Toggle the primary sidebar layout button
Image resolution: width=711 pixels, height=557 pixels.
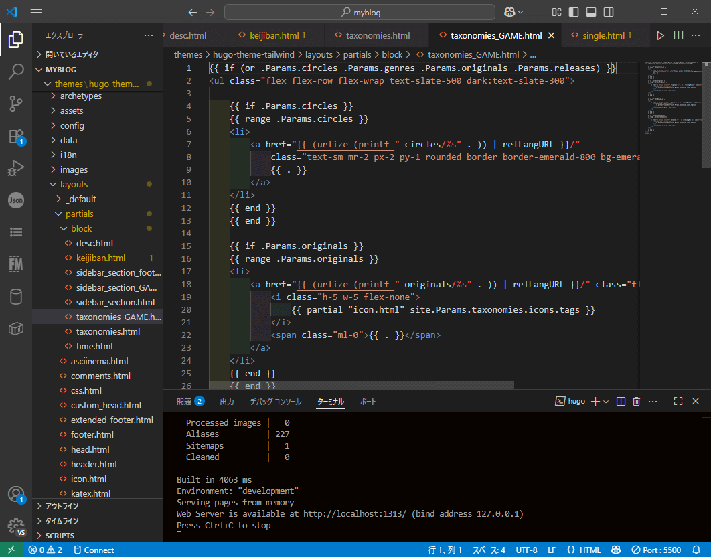574,12
